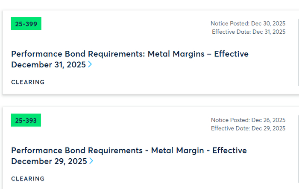Click the green 25-399 notice badge

point(26,23)
